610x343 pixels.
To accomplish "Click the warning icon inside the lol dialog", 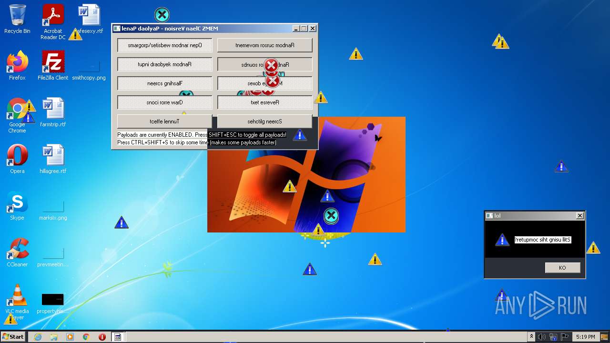I will pos(502,240).
